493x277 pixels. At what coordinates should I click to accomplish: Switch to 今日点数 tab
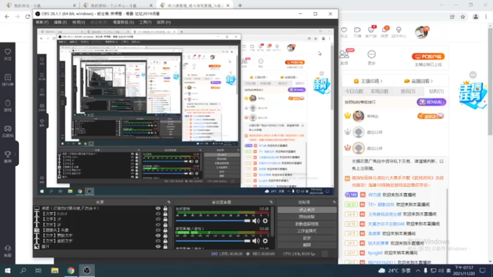point(354,91)
